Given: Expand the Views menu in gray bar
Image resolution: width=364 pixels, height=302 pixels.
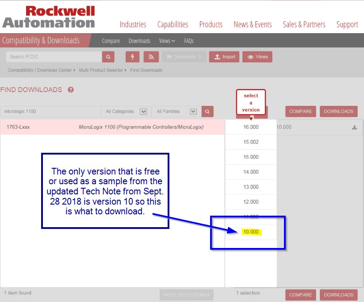Looking at the screenshot, I should (167, 41).
